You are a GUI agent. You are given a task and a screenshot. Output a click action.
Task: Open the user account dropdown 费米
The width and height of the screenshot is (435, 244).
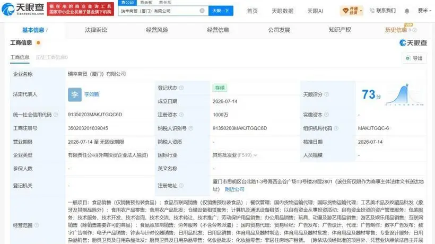coord(425,11)
